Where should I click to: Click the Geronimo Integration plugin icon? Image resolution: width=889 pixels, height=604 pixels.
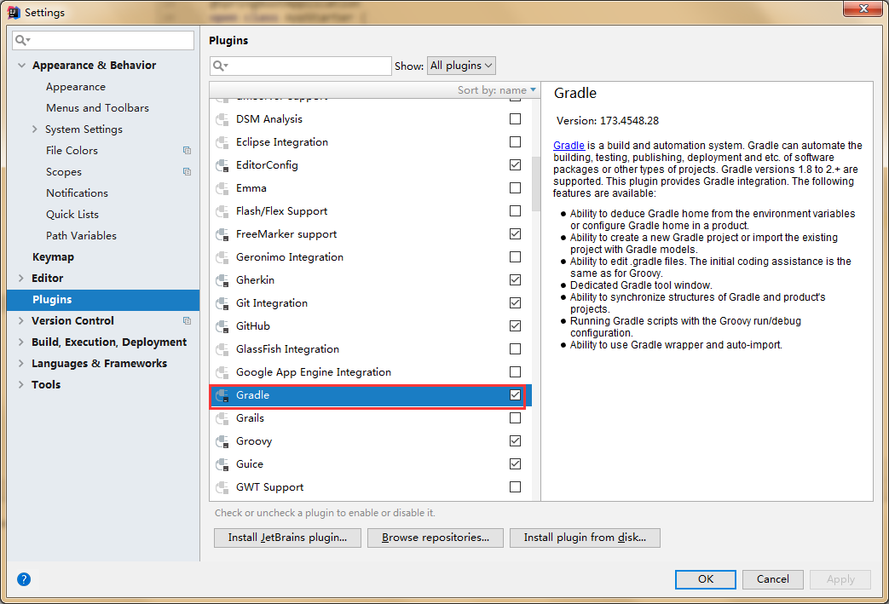(222, 257)
